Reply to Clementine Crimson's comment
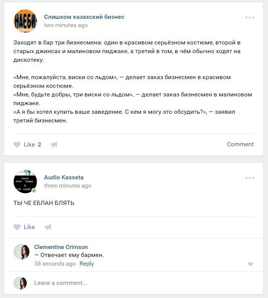The image size is (268, 298). pos(87,264)
